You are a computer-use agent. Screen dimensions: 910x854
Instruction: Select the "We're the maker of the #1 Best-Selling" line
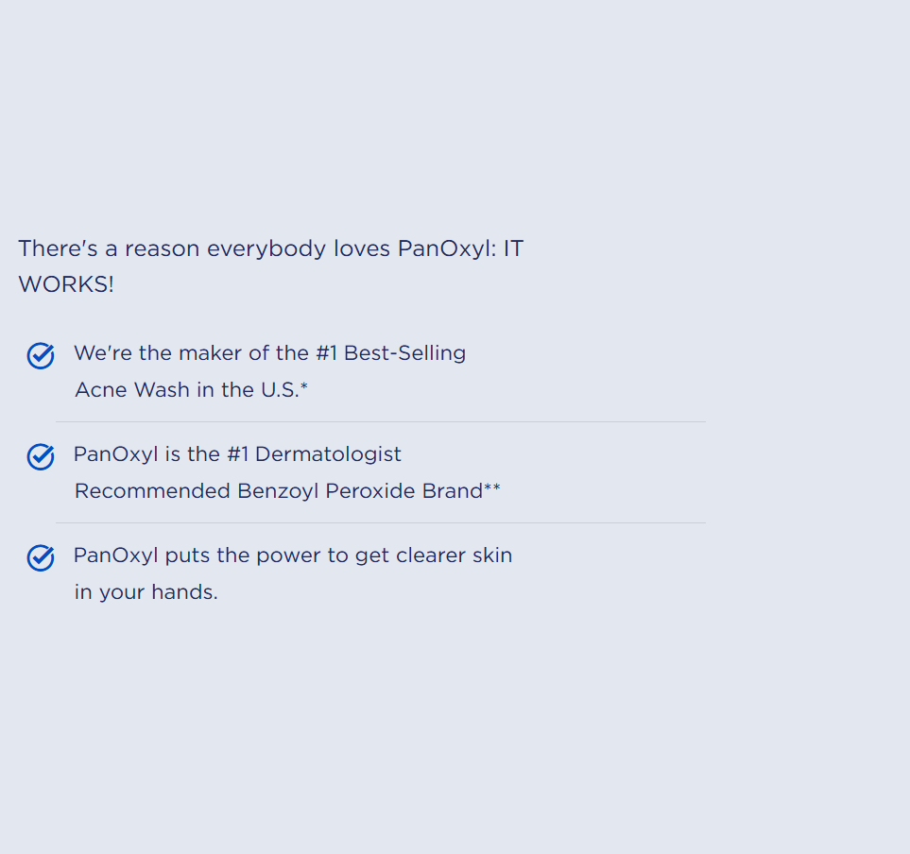click(x=269, y=353)
